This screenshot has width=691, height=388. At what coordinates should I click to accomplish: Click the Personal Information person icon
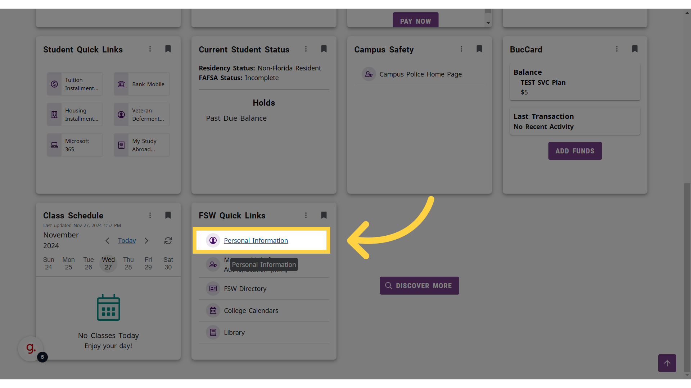coord(213,240)
